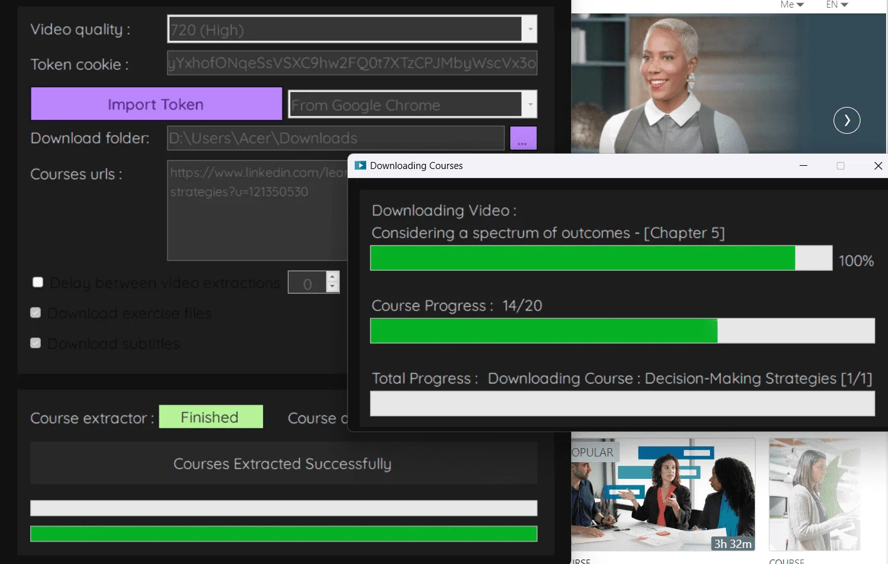Screen dimensions: 888x564
Task: Click the Downloading Courses window app icon
Action: tap(360, 165)
